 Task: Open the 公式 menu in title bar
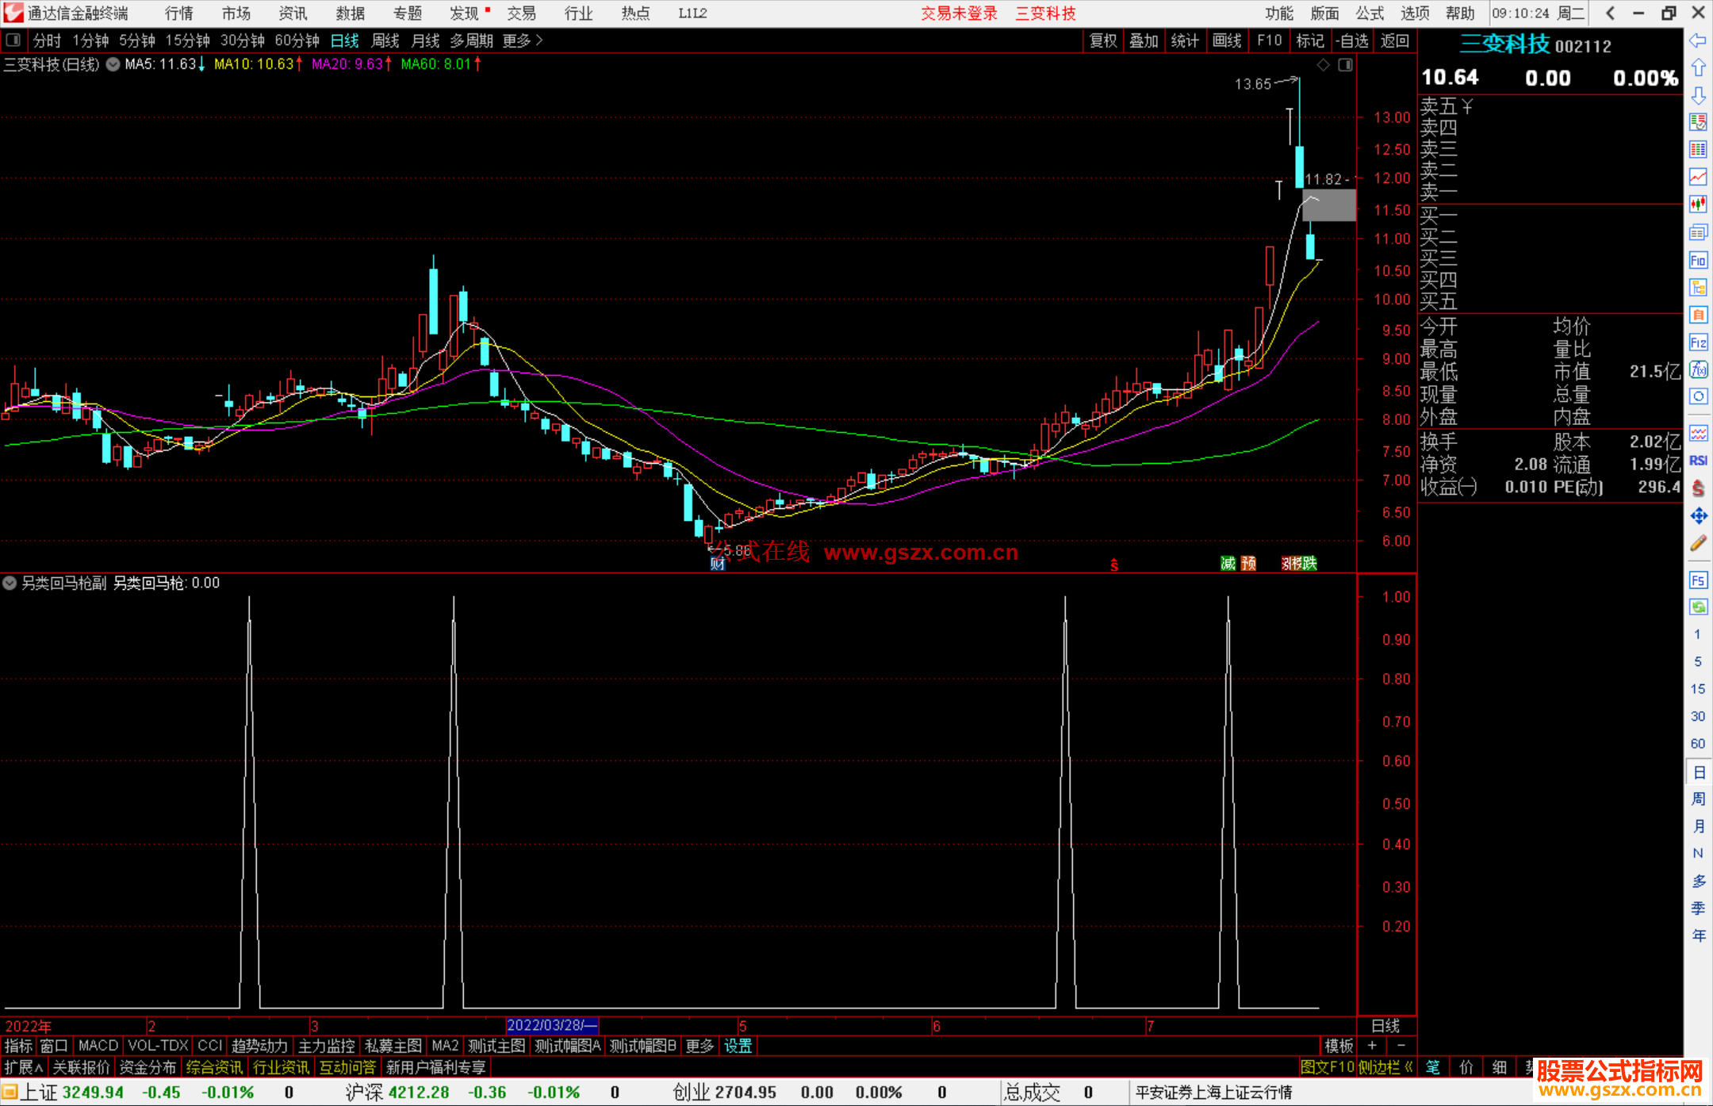[1370, 13]
